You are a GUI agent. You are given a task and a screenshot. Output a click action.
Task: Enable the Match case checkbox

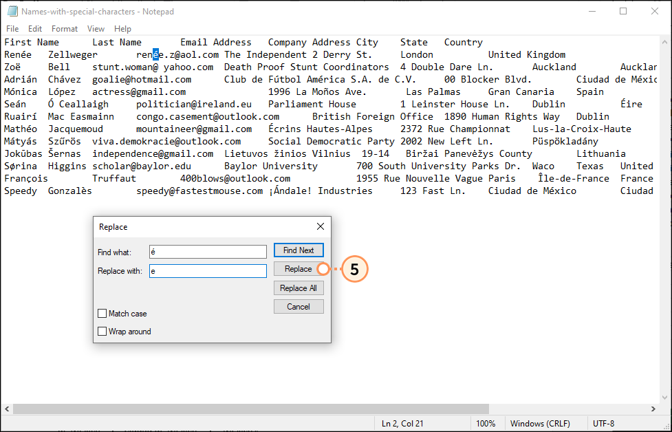(102, 314)
